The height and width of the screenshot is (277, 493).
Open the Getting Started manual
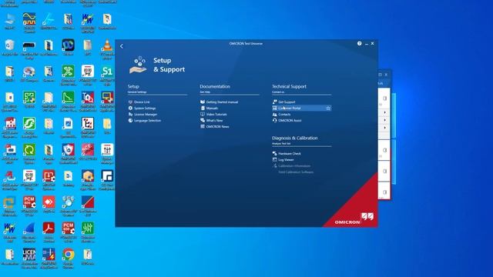coord(219,102)
